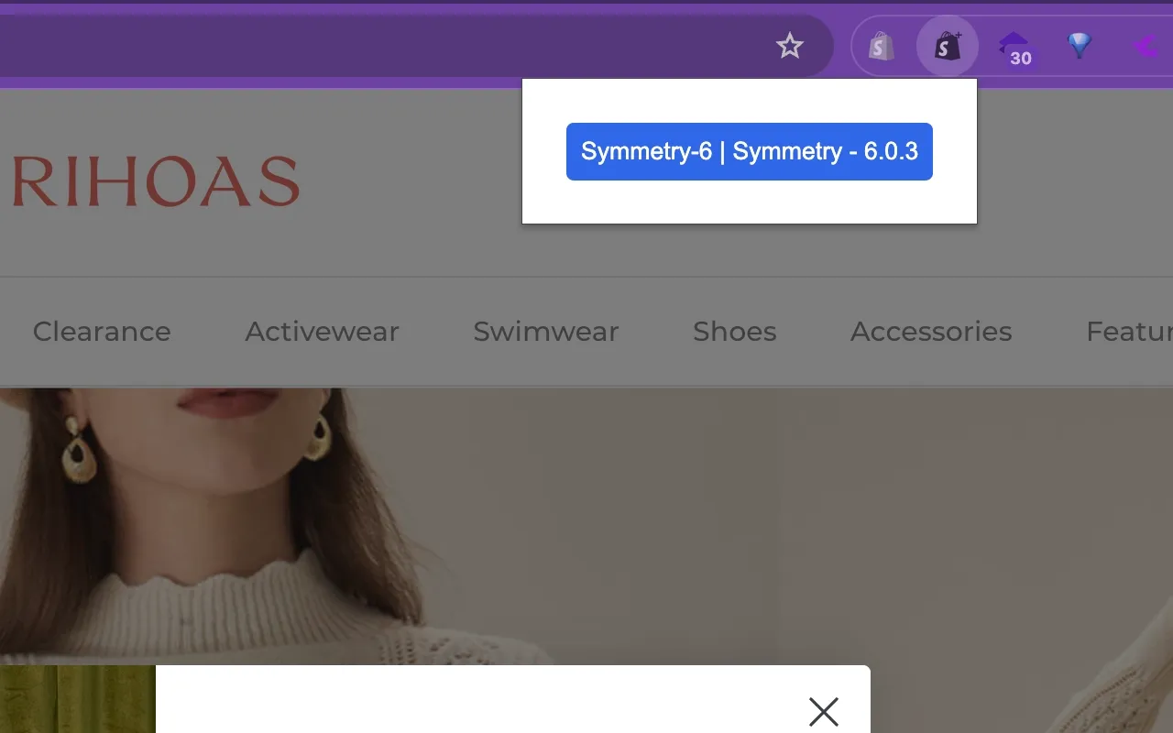Image resolution: width=1173 pixels, height=733 pixels.
Task: Click the Symmetry-6 theme button
Action: coord(749,151)
